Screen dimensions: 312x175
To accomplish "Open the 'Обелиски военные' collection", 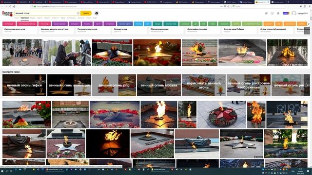I will (x=166, y=30).
